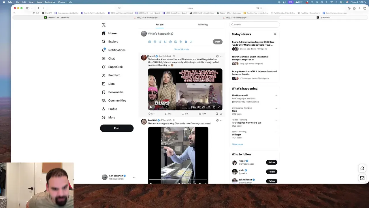Image resolution: width=369 pixels, height=208 pixels.
Task: Enter fullscreen on the Dubs video
Action: tap(219, 107)
